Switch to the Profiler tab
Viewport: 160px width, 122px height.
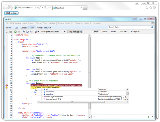pos(40,28)
